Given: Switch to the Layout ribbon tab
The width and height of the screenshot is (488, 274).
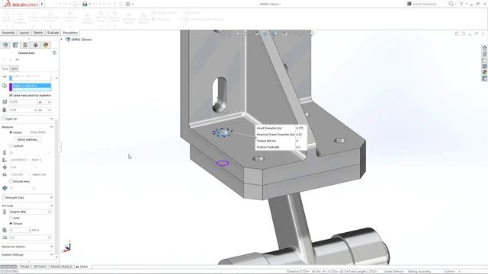Looking at the screenshot, I should click(x=24, y=33).
